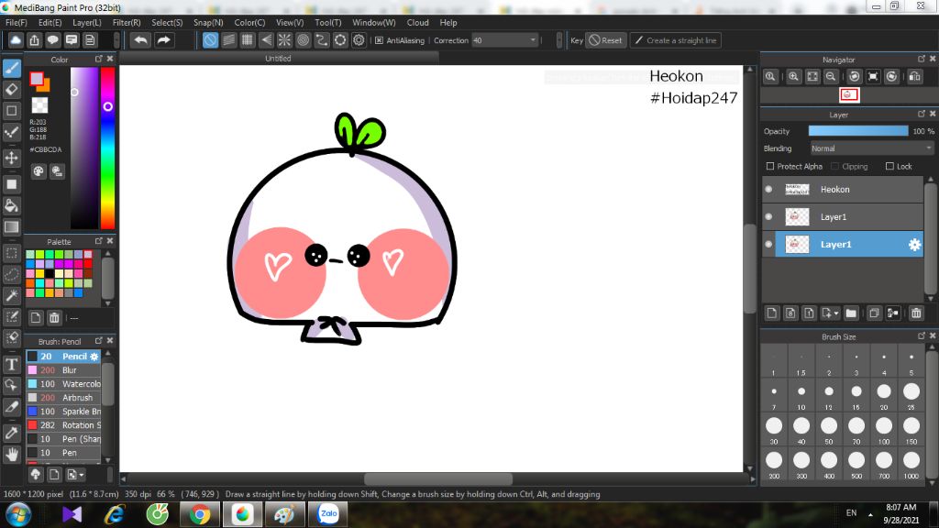Open the Filter(R) menu
The image size is (939, 528).
tap(127, 22)
